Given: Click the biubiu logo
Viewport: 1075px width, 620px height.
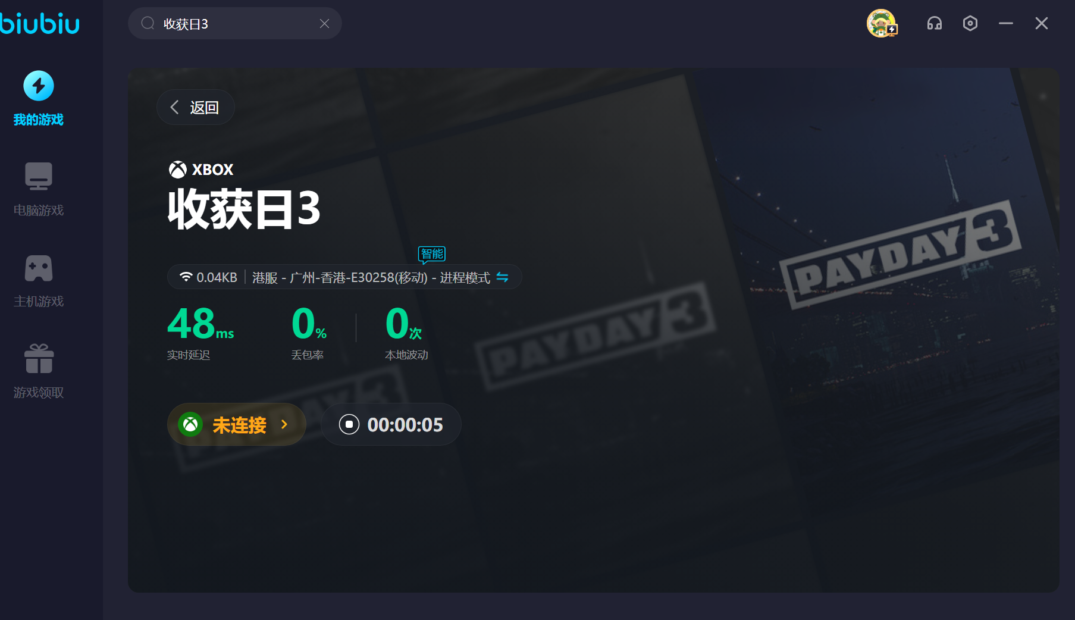Looking at the screenshot, I should pos(39,23).
